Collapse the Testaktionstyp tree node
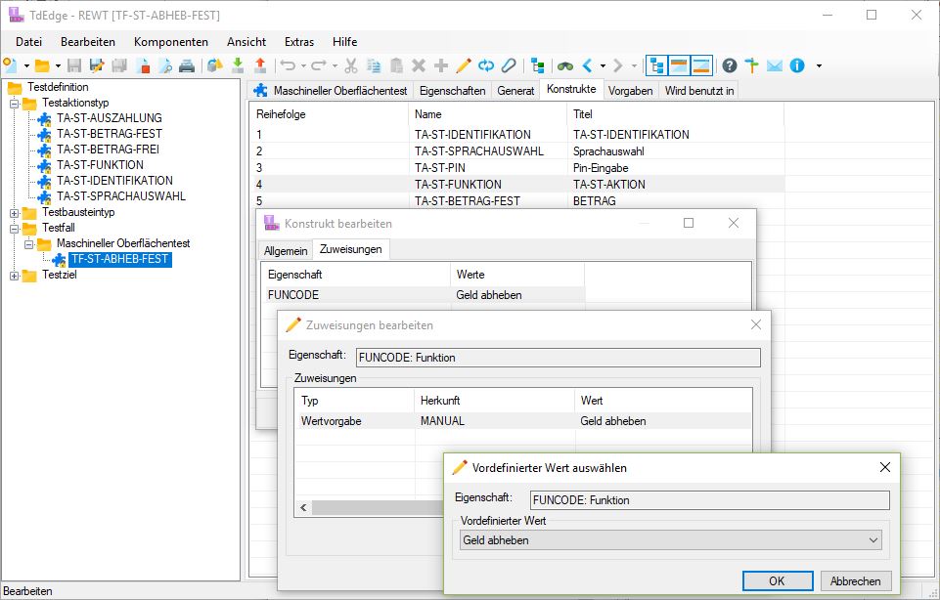Viewport: 940px width, 600px height. (14, 103)
